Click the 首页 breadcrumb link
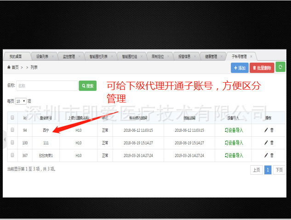This screenshot has width=291, height=220. [x=15, y=67]
